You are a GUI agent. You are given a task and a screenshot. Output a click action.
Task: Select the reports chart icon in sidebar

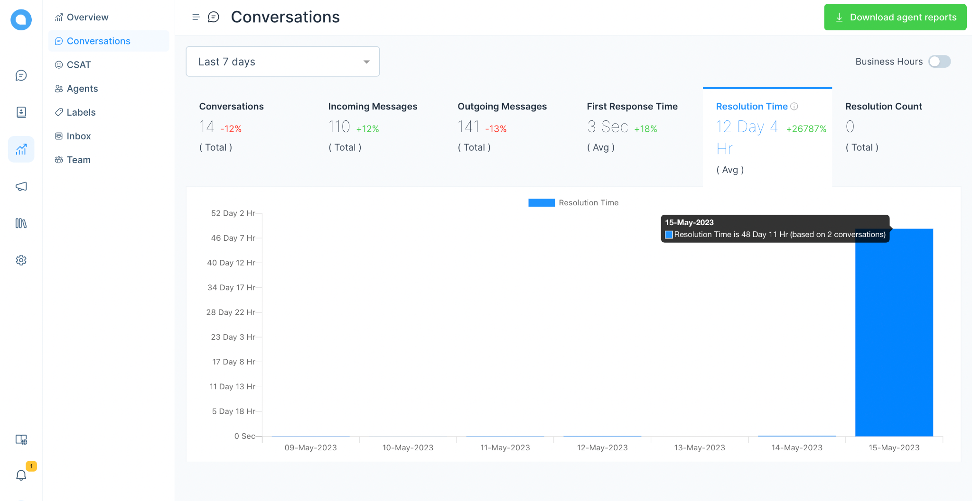[x=21, y=149]
